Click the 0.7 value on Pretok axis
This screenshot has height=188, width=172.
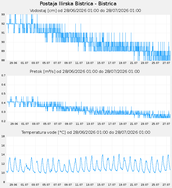pos(3,75)
